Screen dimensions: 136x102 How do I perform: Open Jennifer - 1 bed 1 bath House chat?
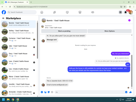click(18, 85)
